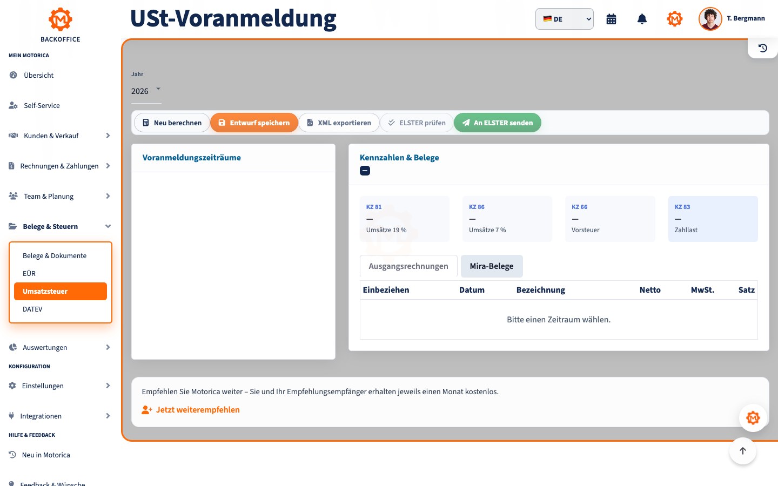Open the language selector DE dropdown
The height and width of the screenshot is (486, 778).
pos(565,19)
